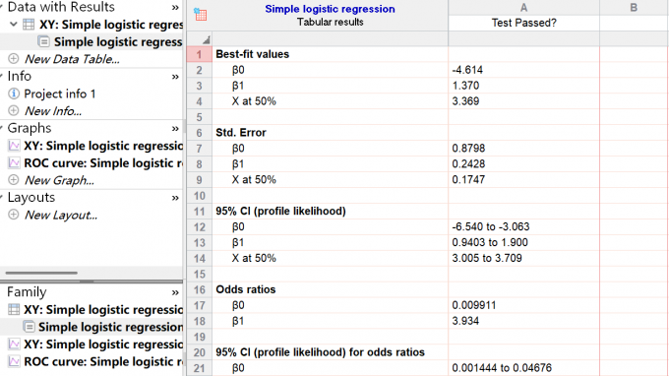
Task: Select the XY graph entry in the Family panel
Action: tap(103, 344)
